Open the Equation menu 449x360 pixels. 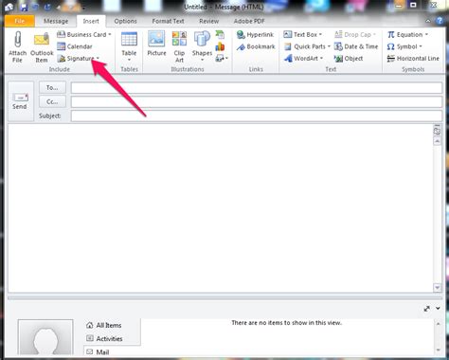pos(407,34)
